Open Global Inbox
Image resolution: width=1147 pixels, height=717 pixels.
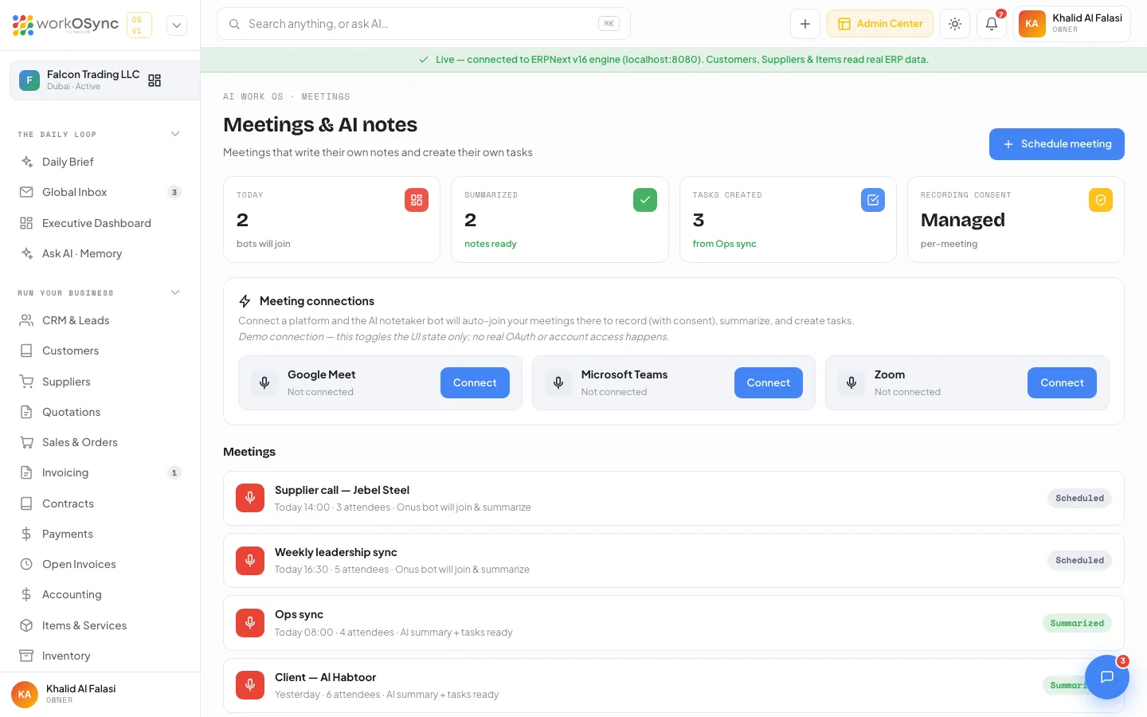coord(100,192)
